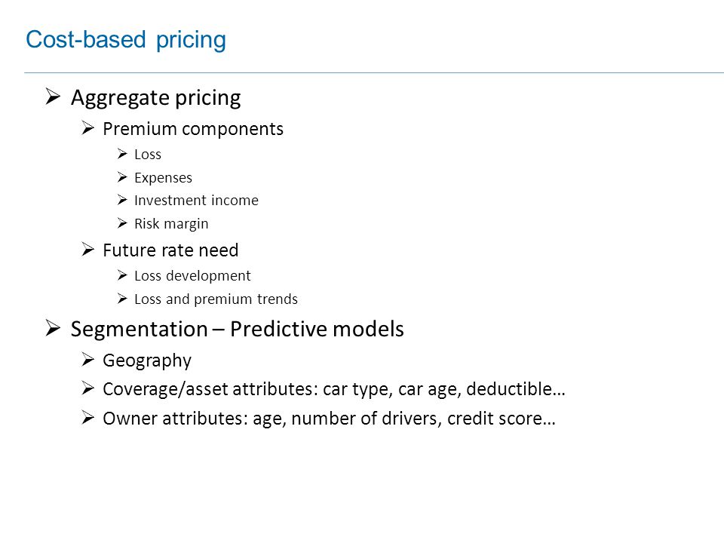Click the arrow bullet beside Premium components
Screen dimensions: 724x543
[87, 128]
